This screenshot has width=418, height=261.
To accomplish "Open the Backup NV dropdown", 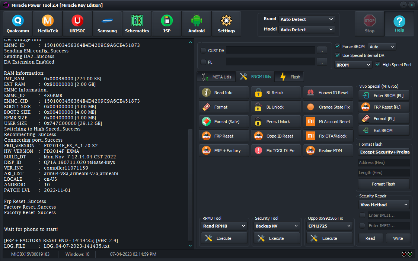I will click(x=277, y=226).
